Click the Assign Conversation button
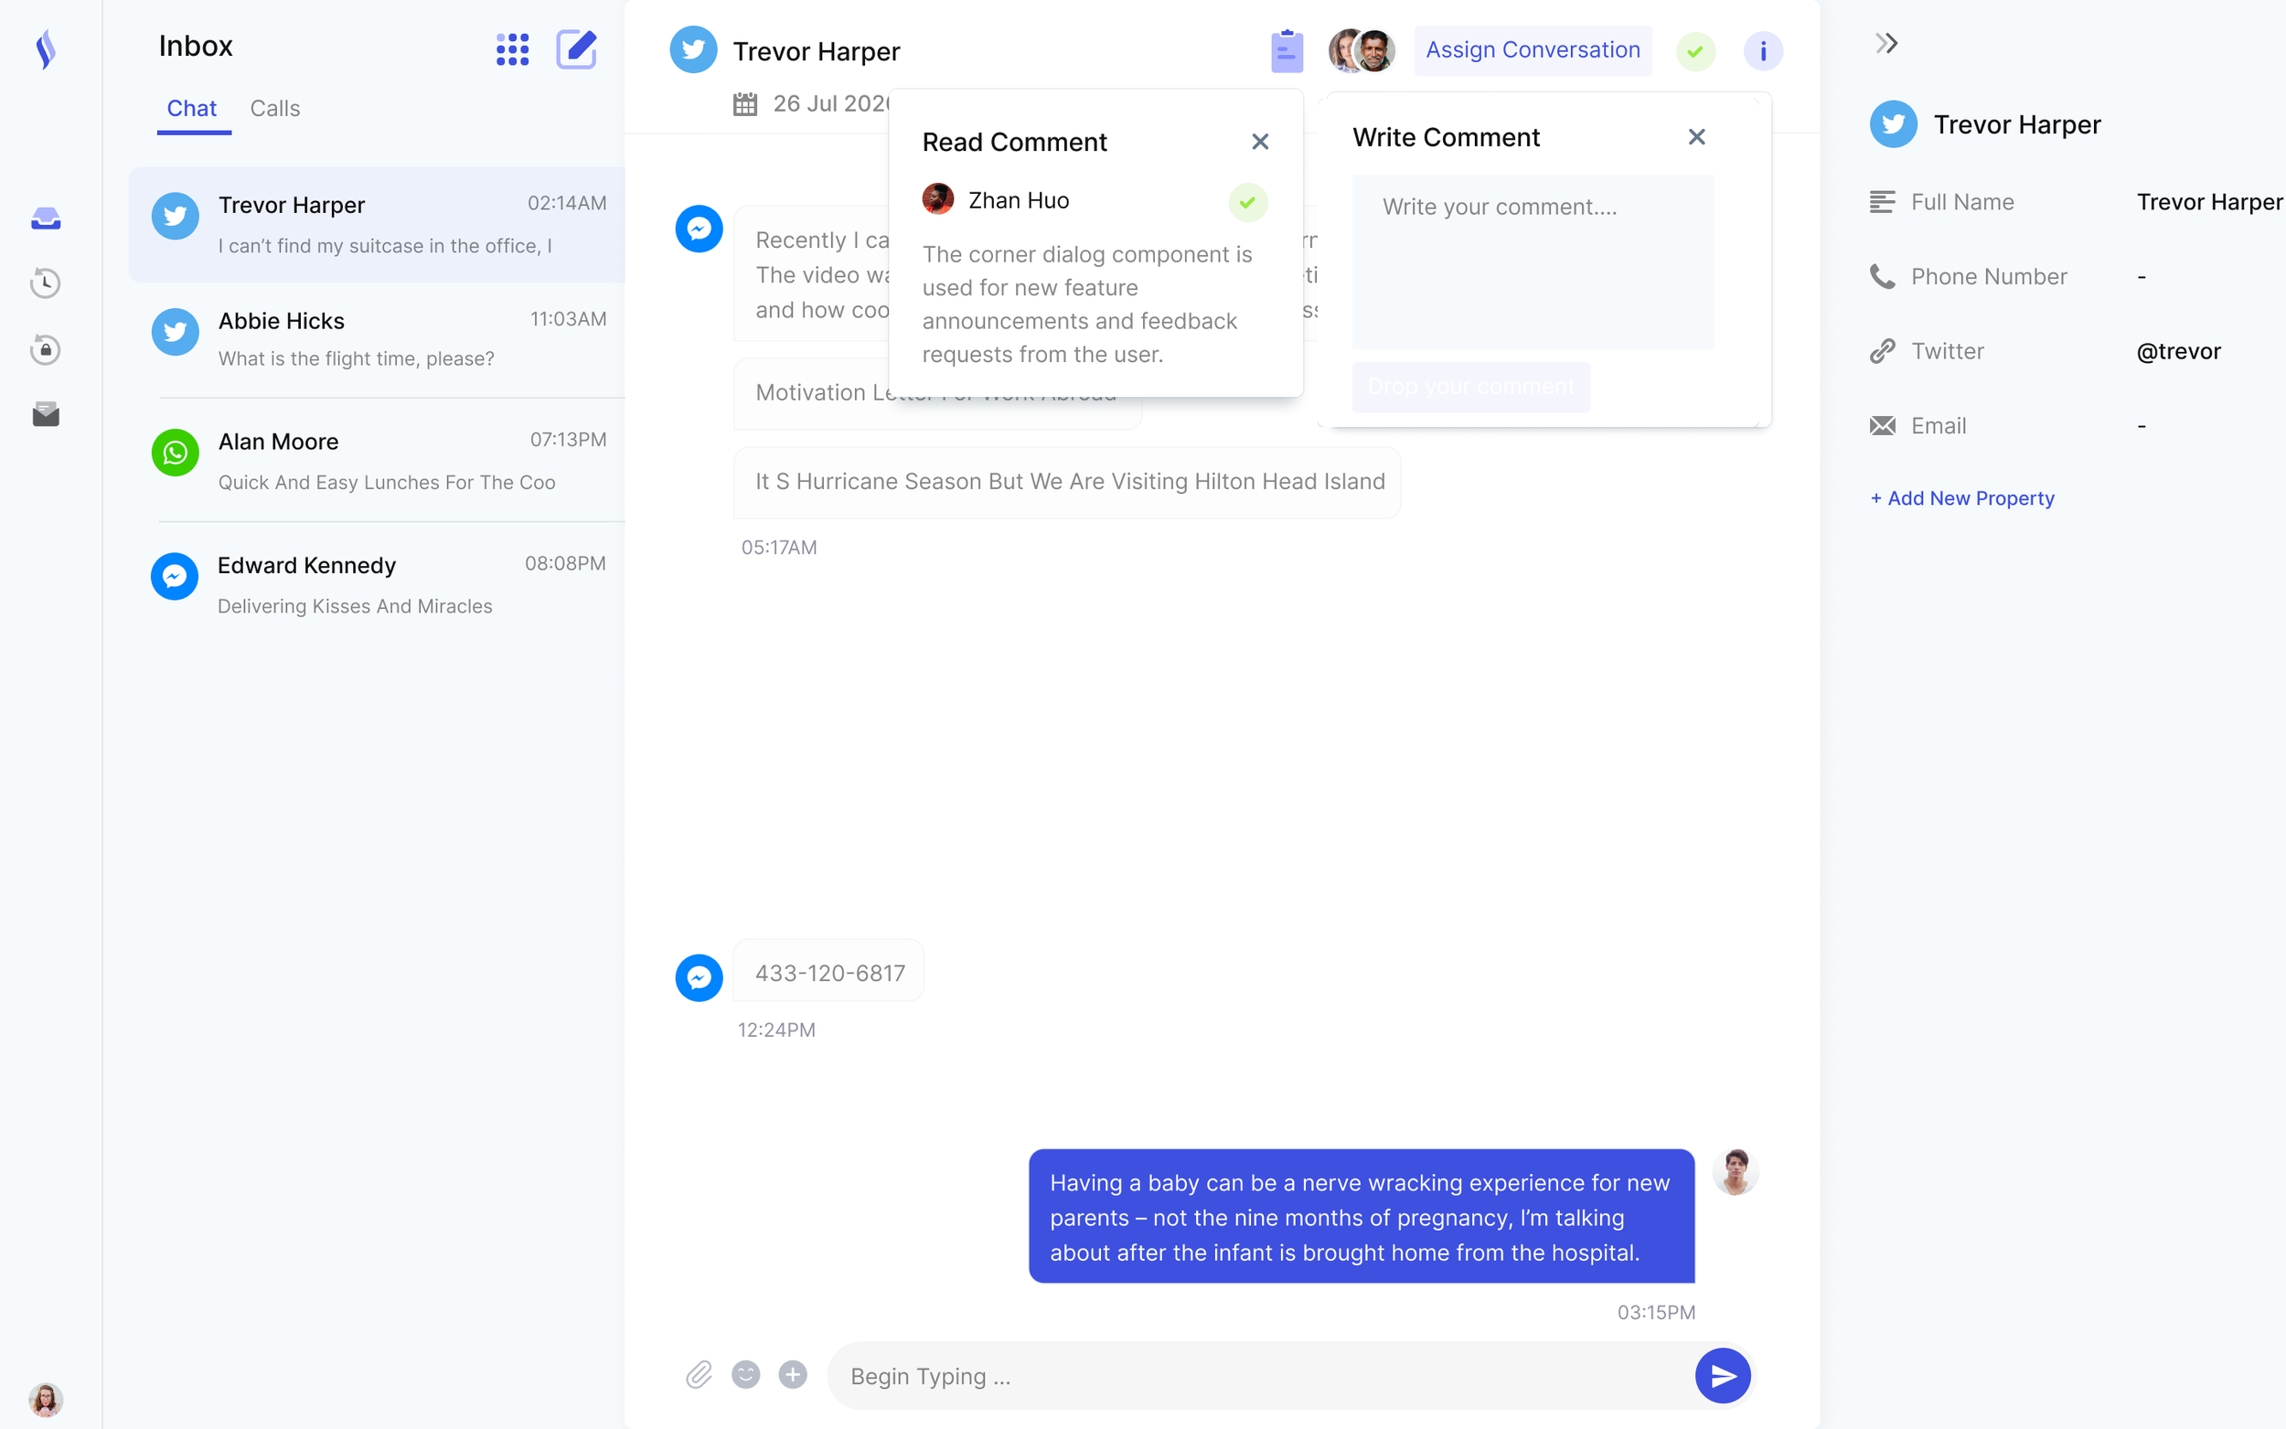This screenshot has height=1429, width=2286. coord(1532,50)
